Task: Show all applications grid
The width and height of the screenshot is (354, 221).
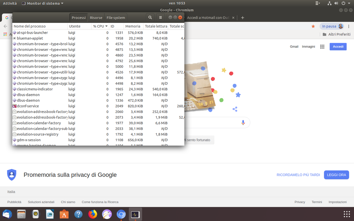Action: [347, 214]
